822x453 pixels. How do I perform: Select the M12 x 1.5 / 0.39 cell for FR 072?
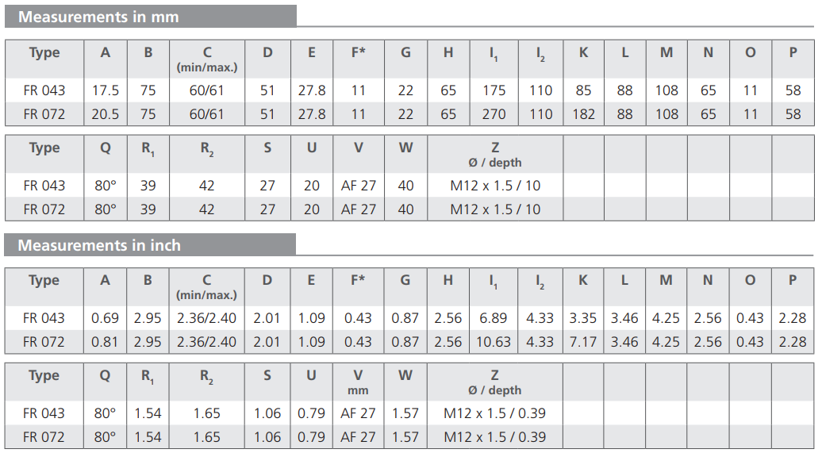pos(495,437)
